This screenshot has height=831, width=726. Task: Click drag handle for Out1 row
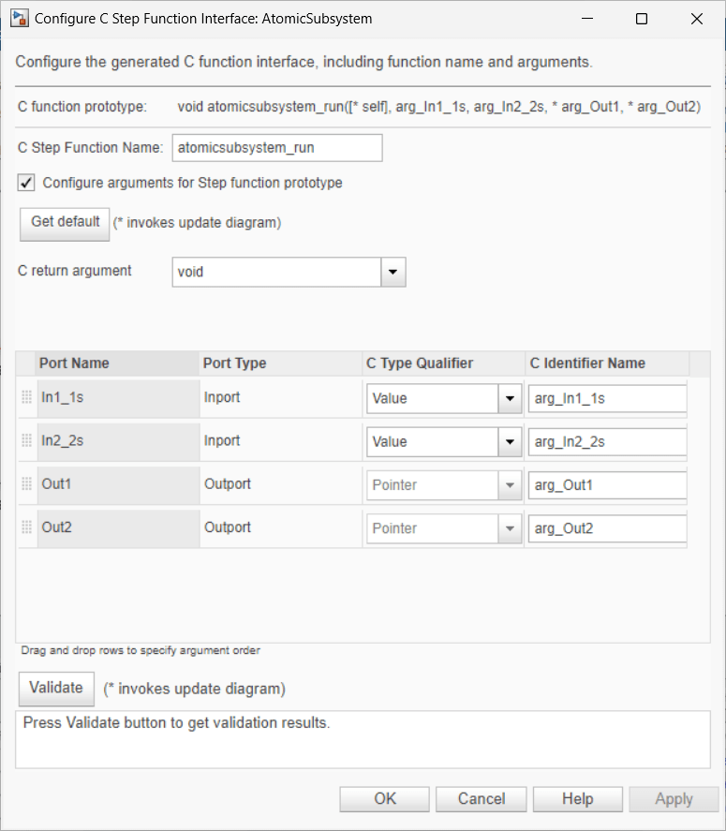click(x=26, y=484)
